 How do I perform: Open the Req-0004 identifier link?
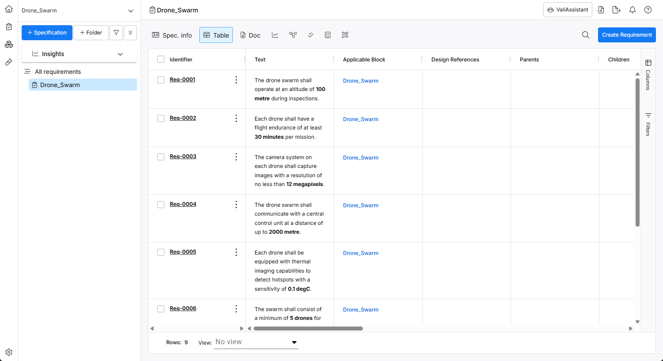tap(183, 204)
